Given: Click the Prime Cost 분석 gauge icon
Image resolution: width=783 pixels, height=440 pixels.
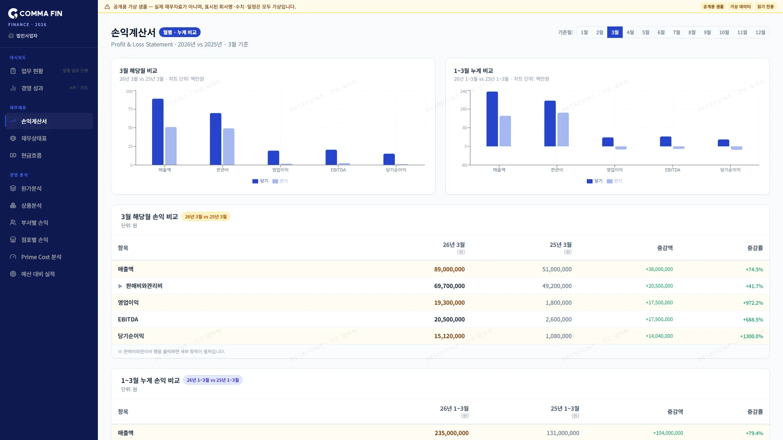Looking at the screenshot, I should 13,257.
